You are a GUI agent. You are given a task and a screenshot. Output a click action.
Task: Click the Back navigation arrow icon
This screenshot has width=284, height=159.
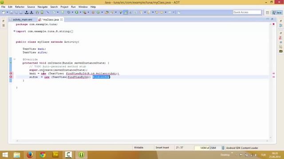coord(162,12)
